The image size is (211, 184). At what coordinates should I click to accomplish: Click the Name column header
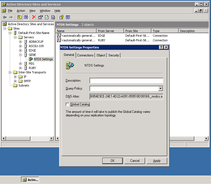tap(76, 31)
